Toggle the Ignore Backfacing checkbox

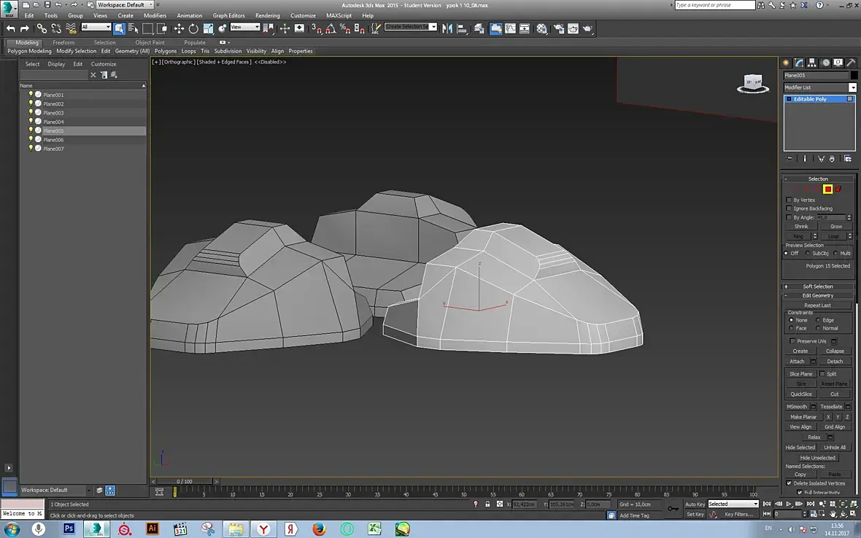[789, 208]
